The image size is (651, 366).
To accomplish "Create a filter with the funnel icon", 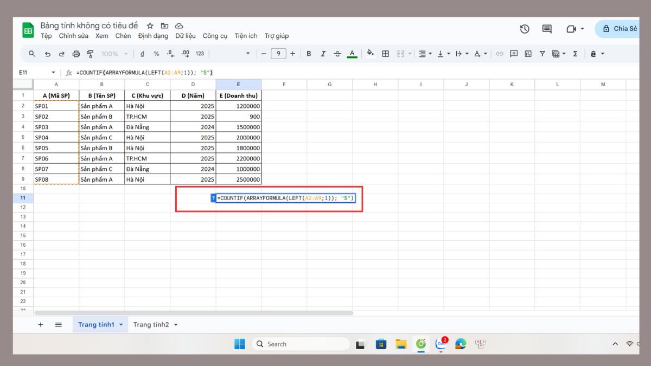I will click(542, 53).
